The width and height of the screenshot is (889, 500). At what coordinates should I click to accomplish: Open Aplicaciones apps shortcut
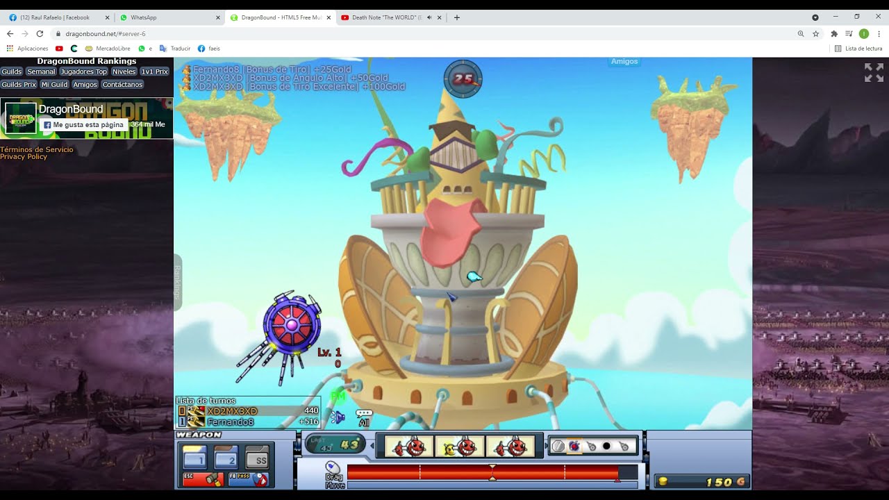click(27, 49)
